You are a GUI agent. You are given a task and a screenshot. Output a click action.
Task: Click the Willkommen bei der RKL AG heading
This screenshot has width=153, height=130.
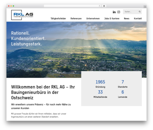point(43,92)
